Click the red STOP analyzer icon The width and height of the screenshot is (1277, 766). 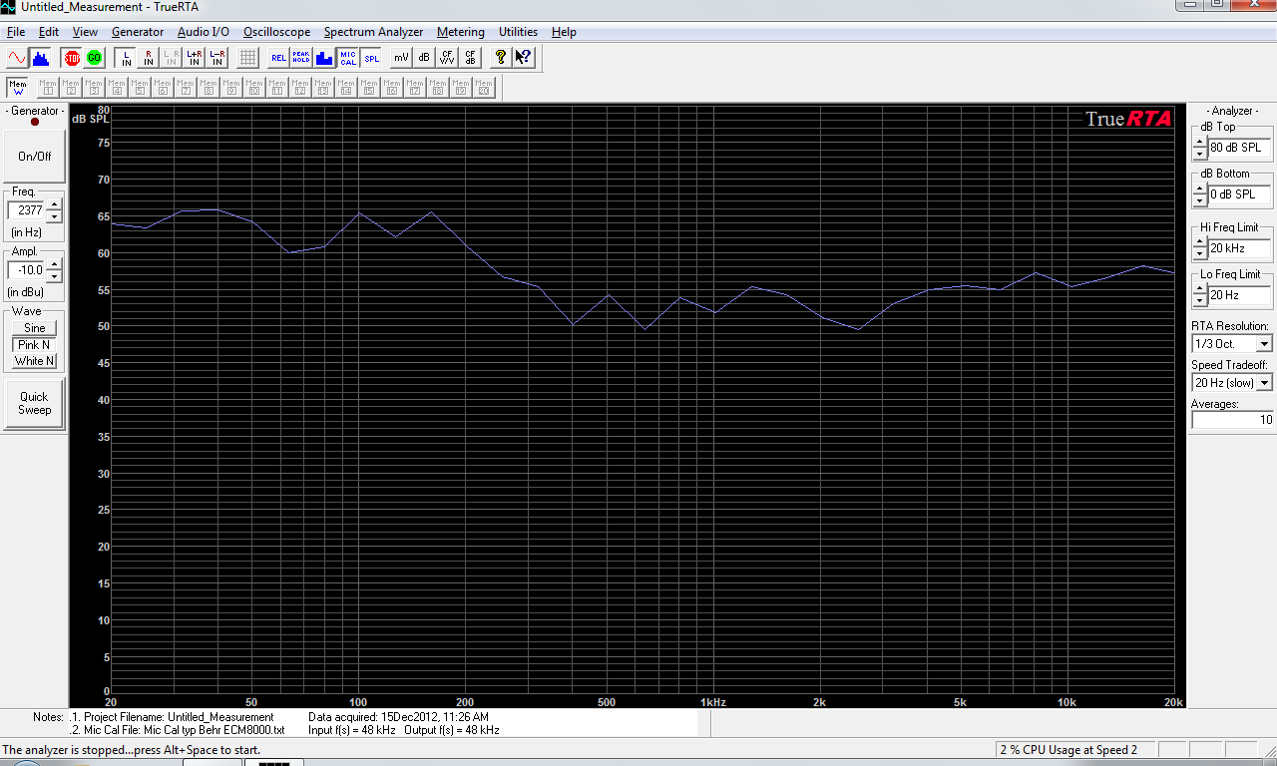[x=71, y=58]
